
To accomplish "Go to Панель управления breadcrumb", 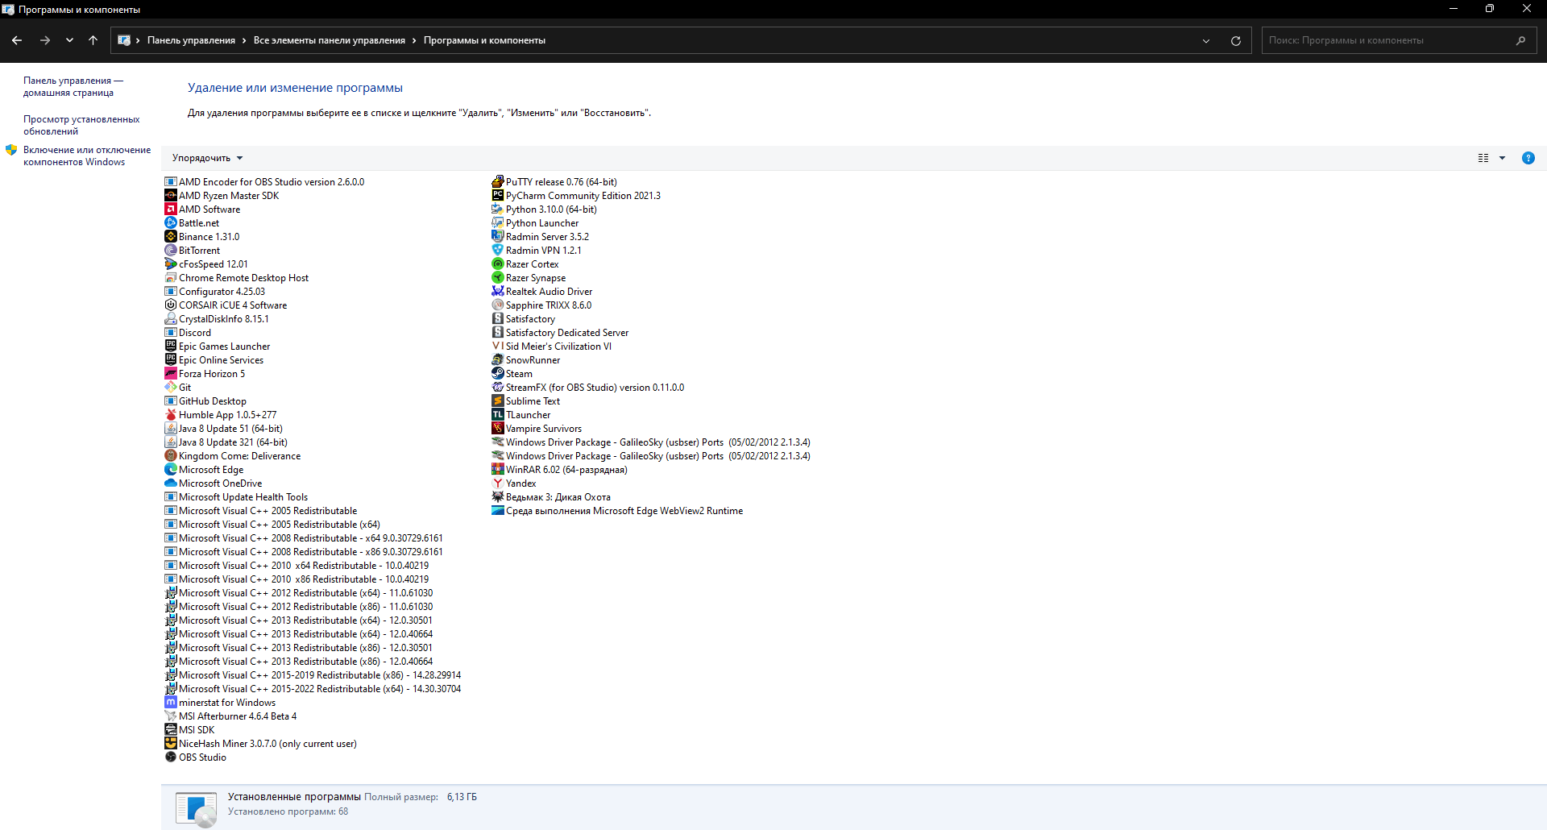I will [x=191, y=40].
